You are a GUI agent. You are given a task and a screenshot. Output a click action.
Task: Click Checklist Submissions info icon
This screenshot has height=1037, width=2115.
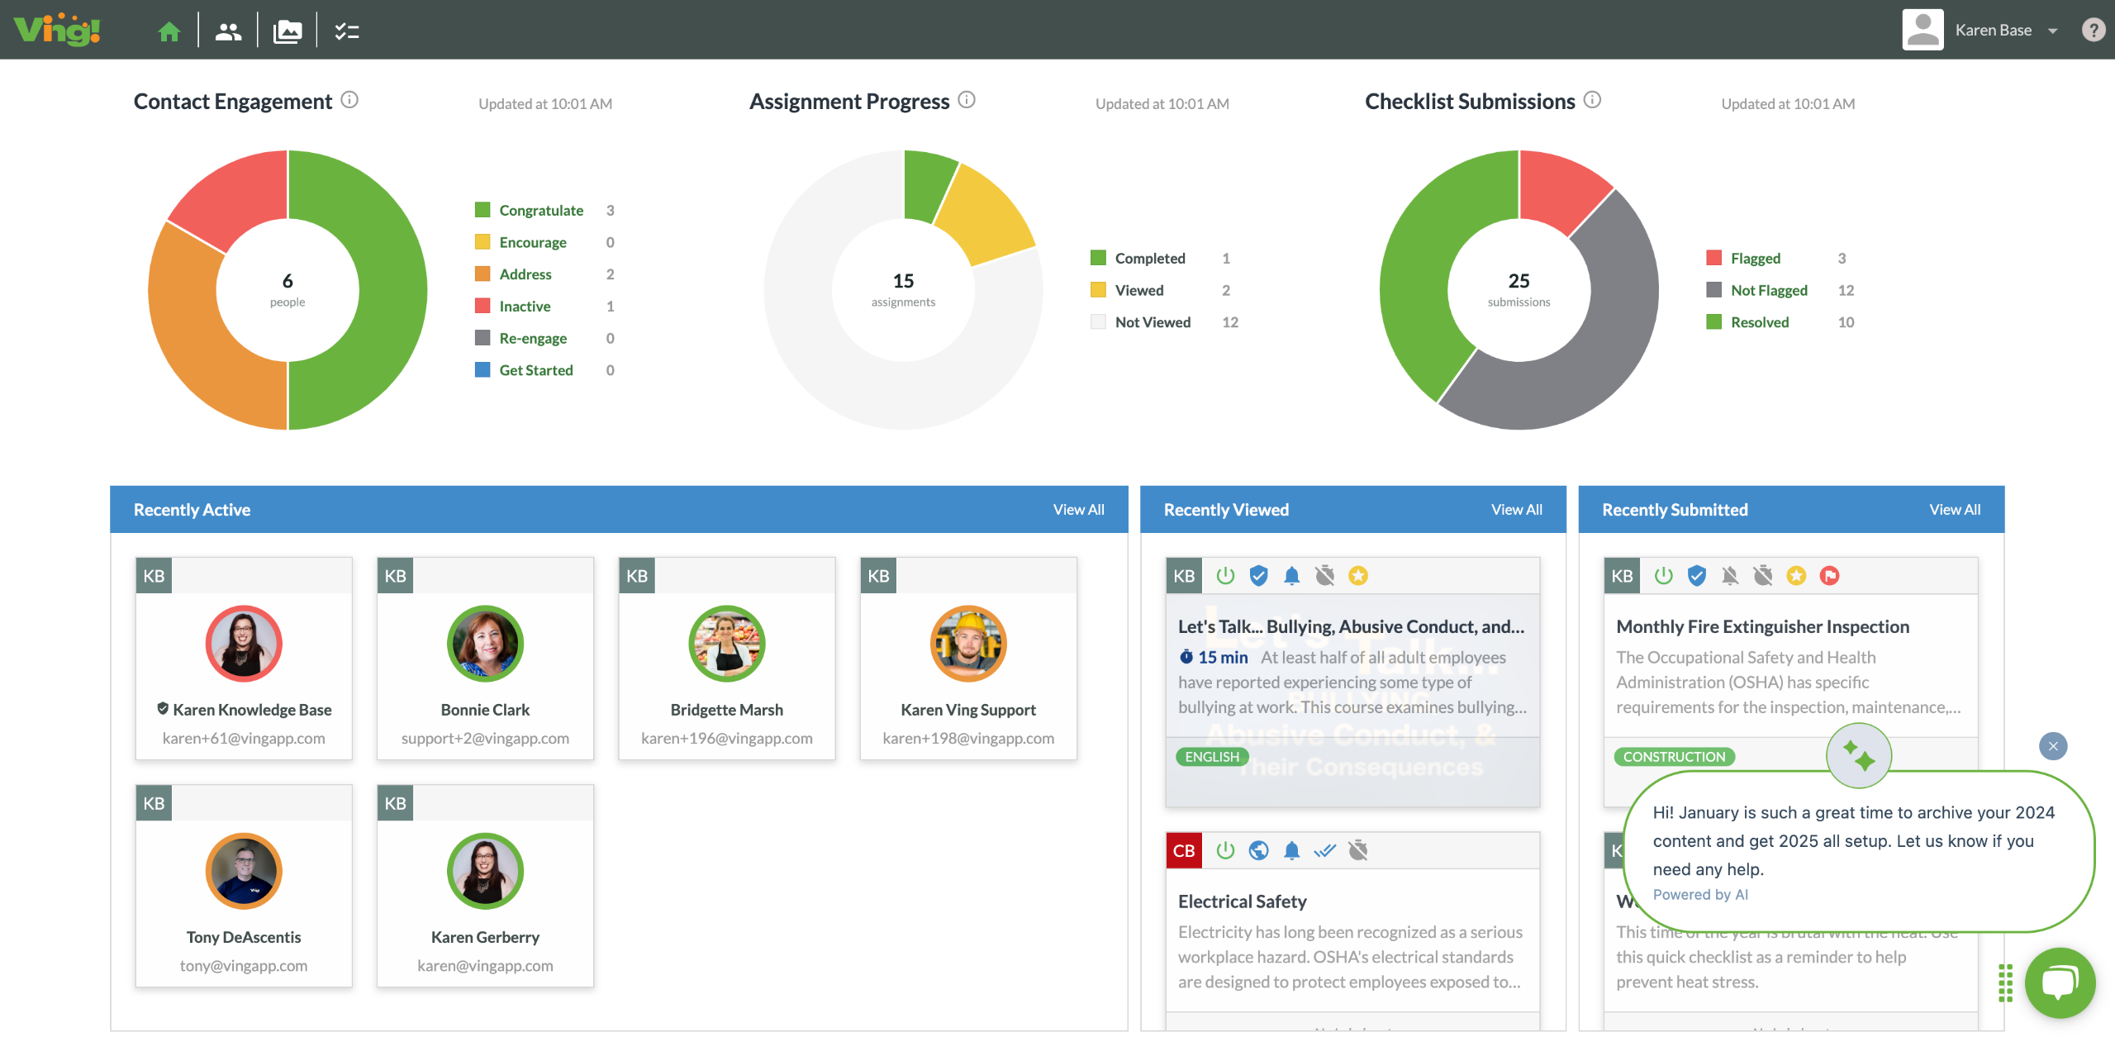point(1592,100)
